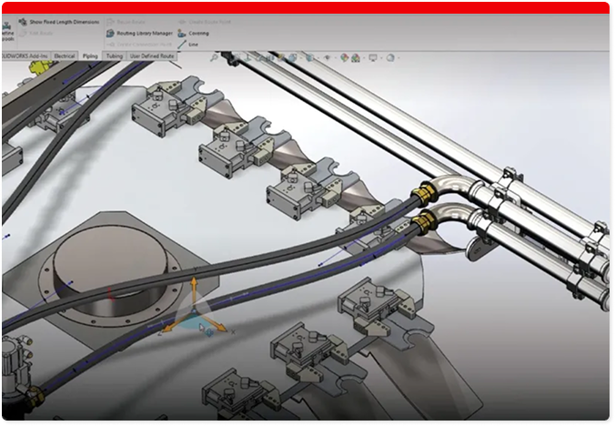Click the Edit Appearance color ball

click(x=346, y=57)
